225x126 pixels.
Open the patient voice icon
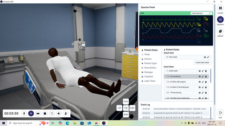point(66,114)
